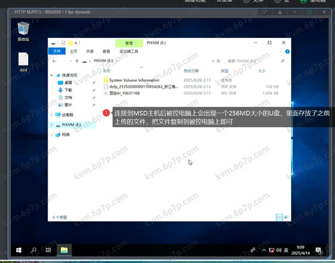Expand the 网络 tree node
335x263 pixels.
[52, 134]
